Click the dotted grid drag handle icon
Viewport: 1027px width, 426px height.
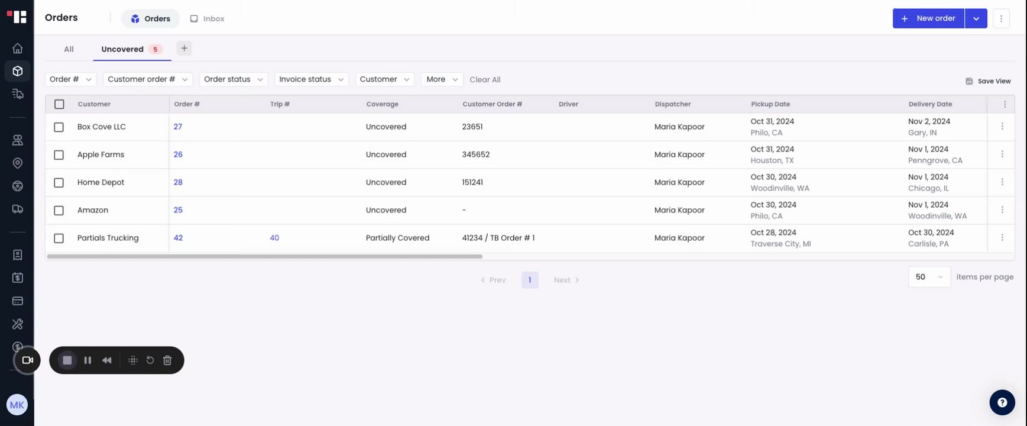(x=133, y=360)
